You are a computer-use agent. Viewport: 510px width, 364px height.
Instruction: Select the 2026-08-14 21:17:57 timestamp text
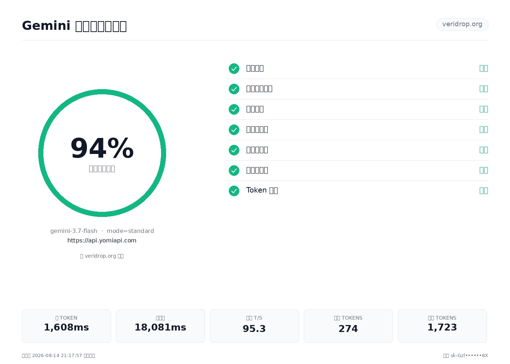[57, 355]
